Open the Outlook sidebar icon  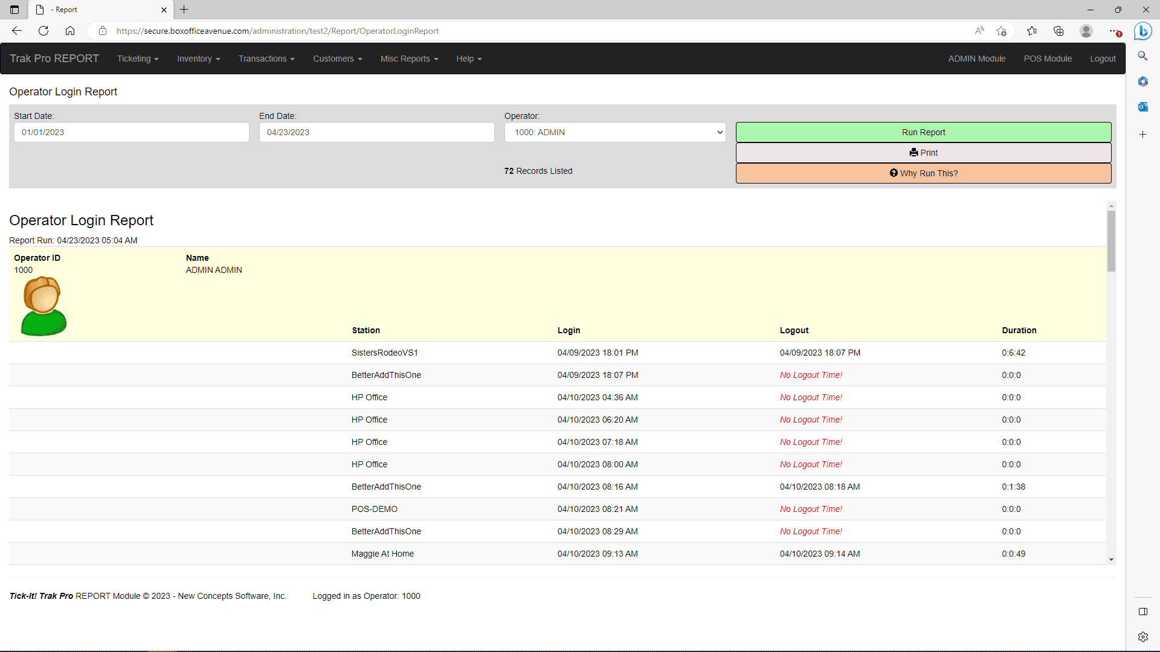pyautogui.click(x=1142, y=107)
